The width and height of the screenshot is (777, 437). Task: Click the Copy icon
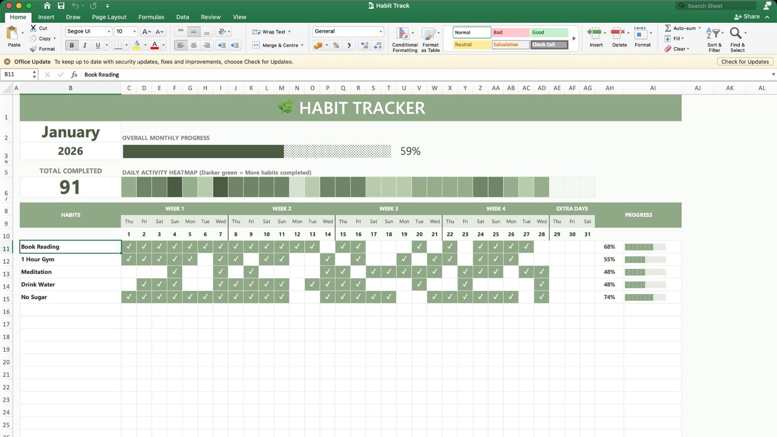pos(34,38)
